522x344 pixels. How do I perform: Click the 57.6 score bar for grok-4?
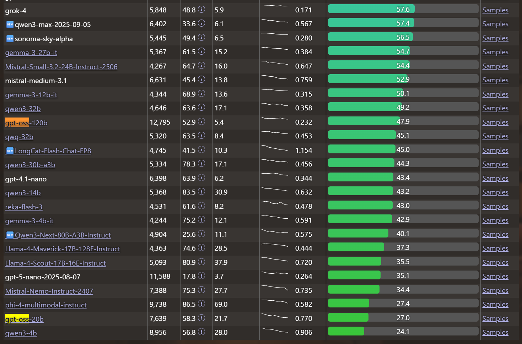[x=403, y=9]
